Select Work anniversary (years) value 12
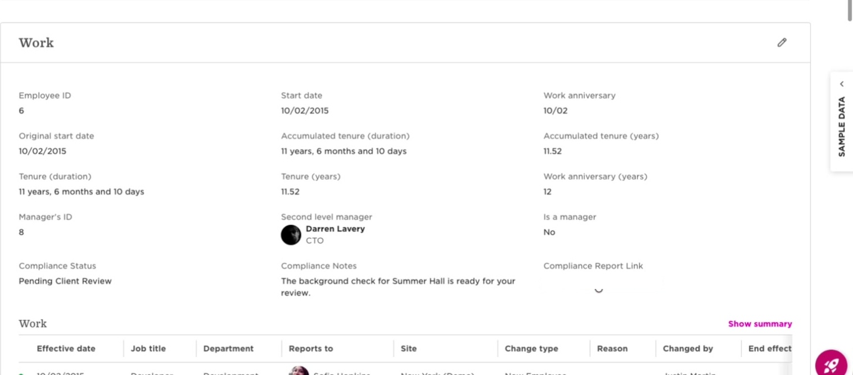The width and height of the screenshot is (853, 375). pyautogui.click(x=548, y=192)
